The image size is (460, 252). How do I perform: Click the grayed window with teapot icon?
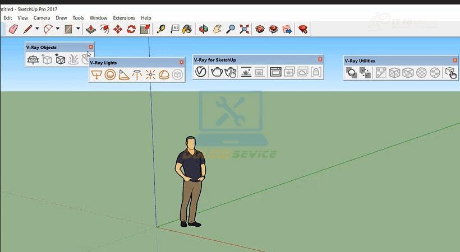coord(289,72)
